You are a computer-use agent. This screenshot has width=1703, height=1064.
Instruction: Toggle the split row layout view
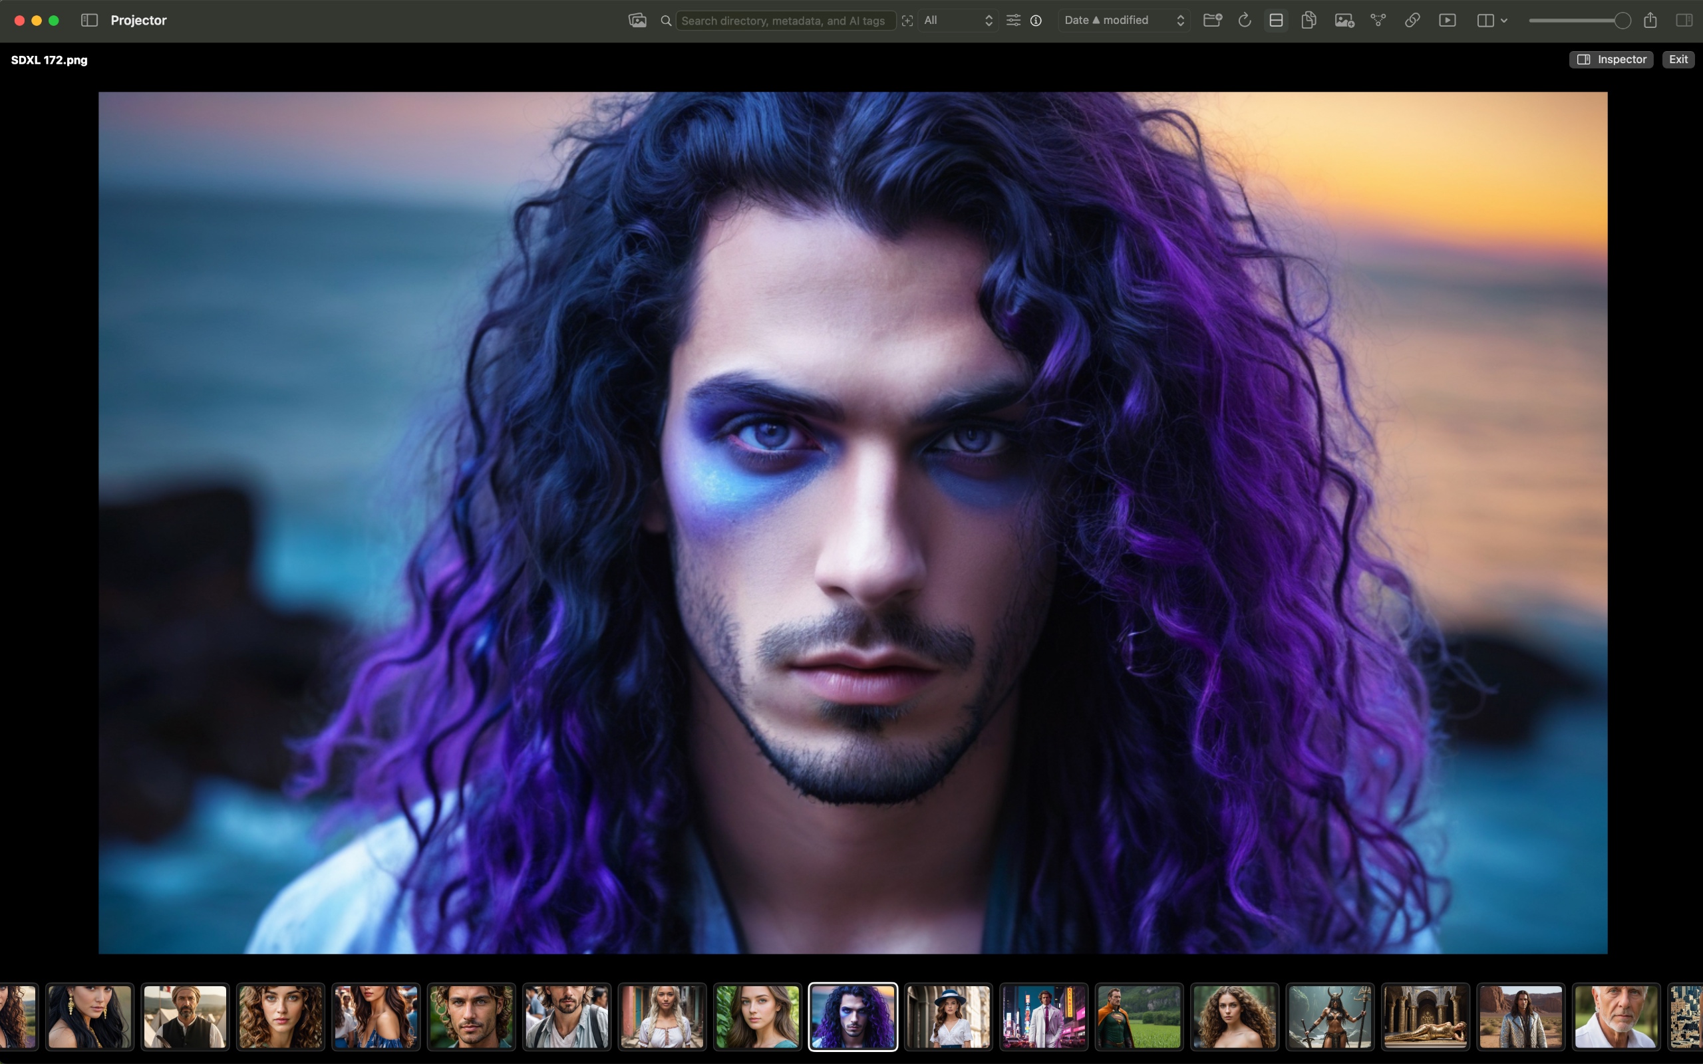(1276, 21)
